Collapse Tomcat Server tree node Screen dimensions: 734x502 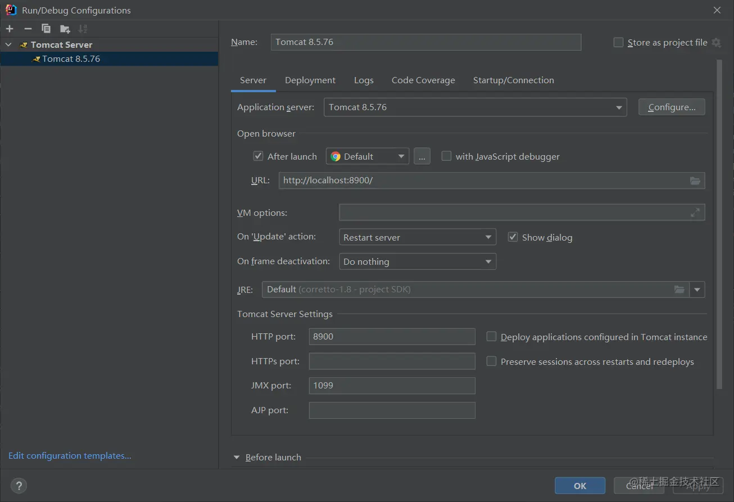click(8, 44)
